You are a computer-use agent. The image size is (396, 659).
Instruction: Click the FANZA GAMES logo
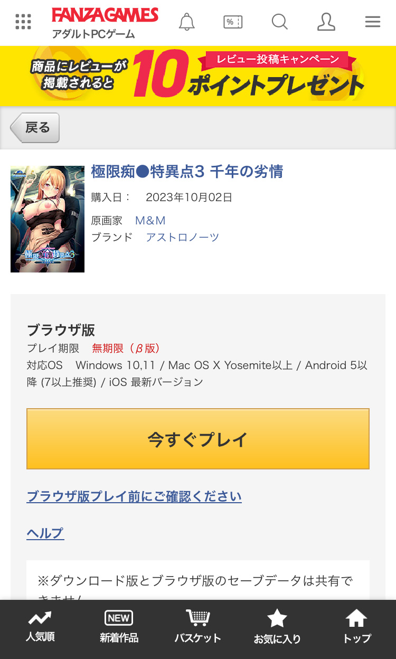[105, 16]
